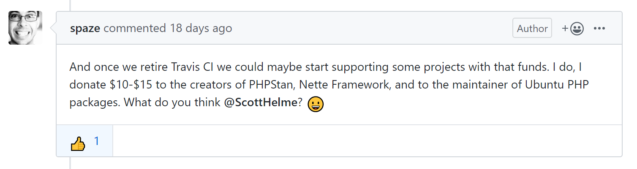Open the spaze username profile link
This screenshot has height=169, width=637.
85,28
